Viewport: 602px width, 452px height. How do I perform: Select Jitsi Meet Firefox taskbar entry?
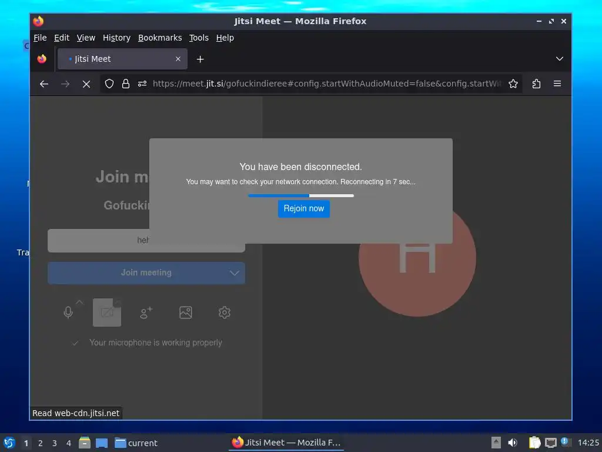[x=286, y=443]
